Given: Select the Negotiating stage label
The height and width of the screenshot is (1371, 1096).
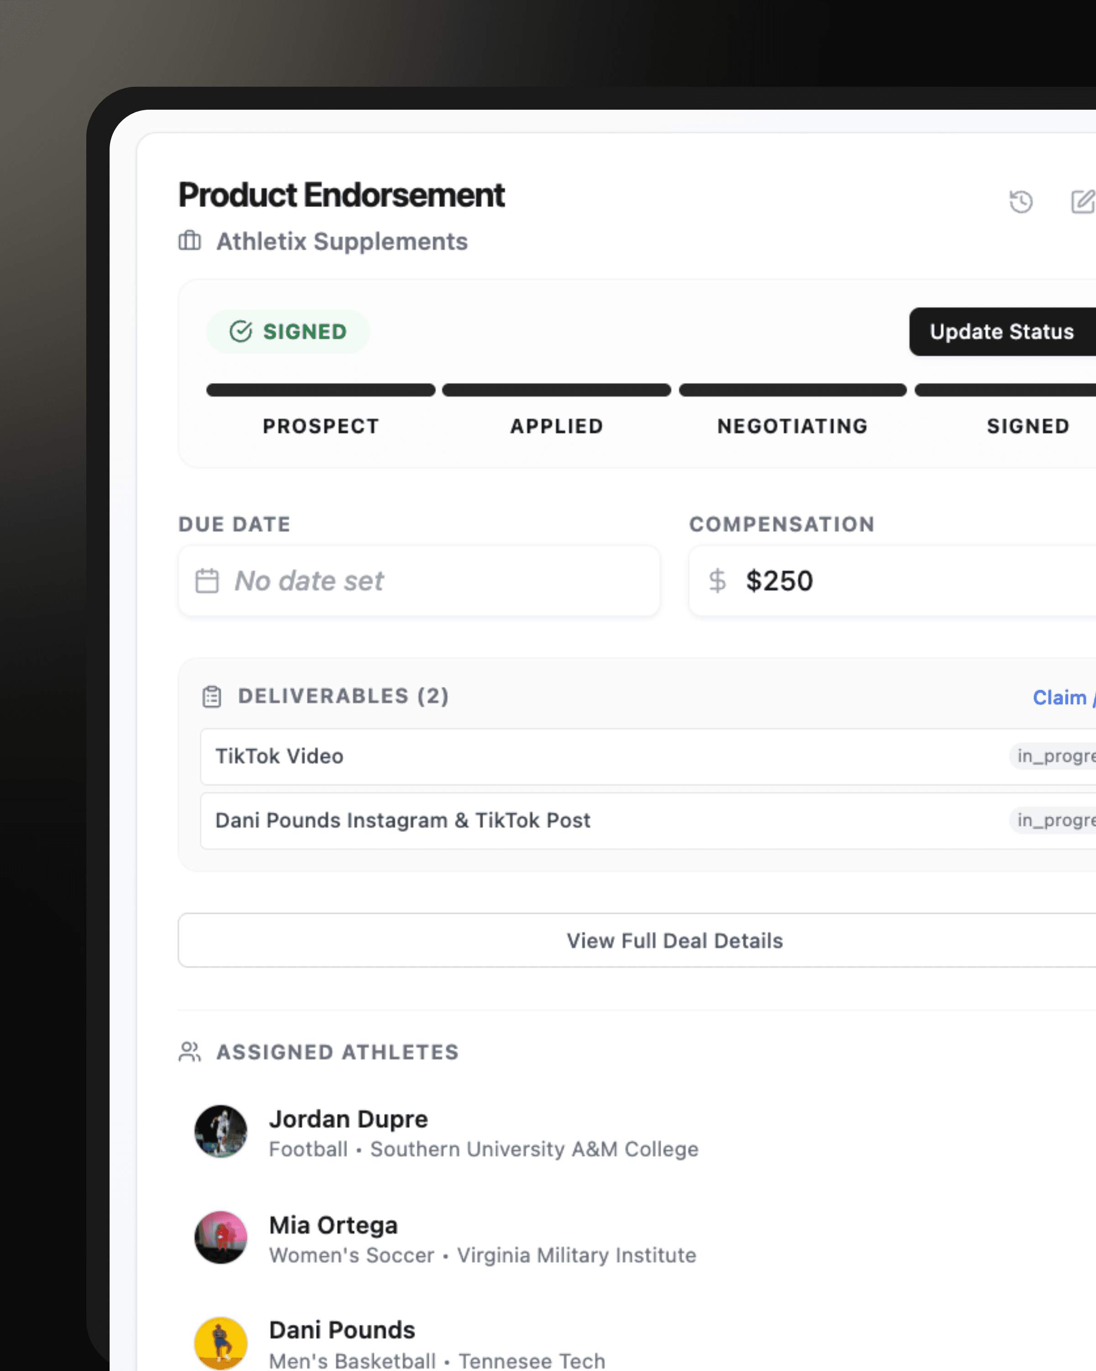Looking at the screenshot, I should click(792, 426).
